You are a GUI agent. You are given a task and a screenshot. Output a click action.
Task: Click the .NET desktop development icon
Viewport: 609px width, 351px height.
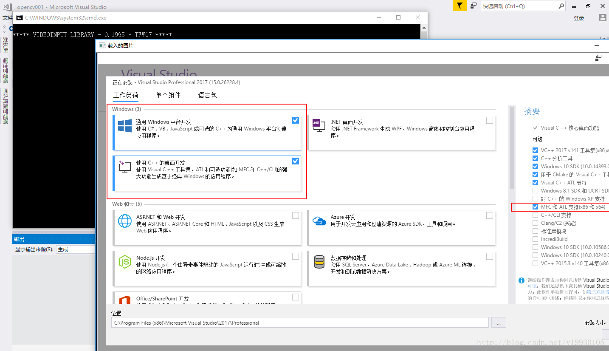point(319,125)
